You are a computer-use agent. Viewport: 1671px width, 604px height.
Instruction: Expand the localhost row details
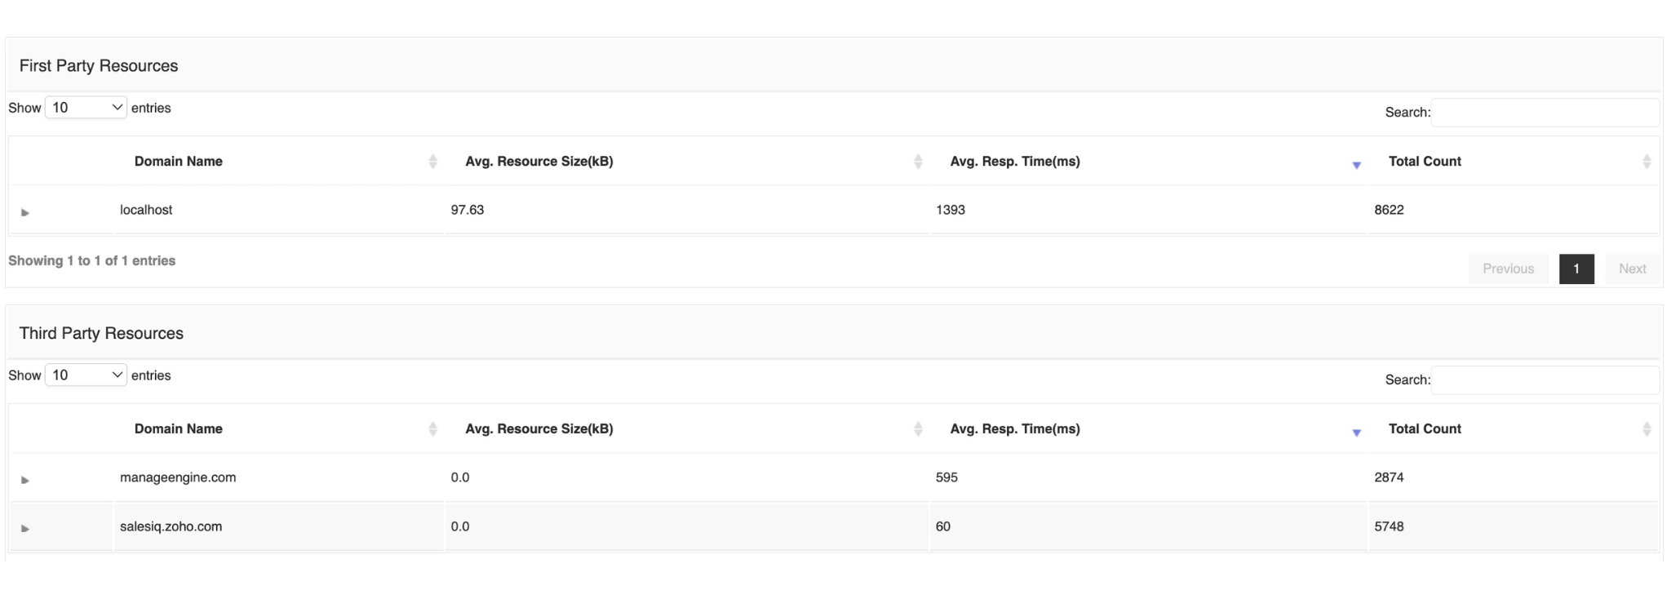25,212
